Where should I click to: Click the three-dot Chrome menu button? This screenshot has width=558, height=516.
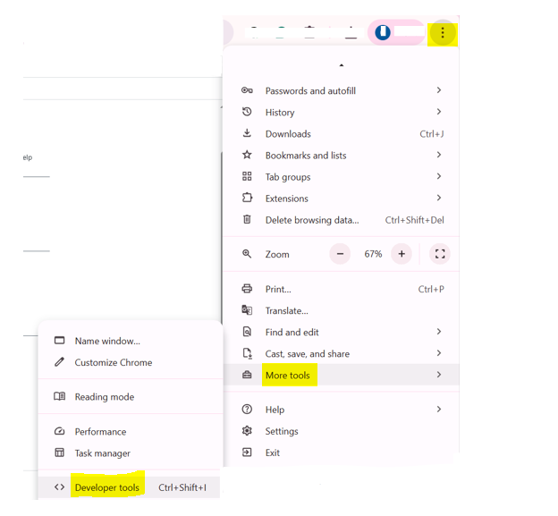(x=442, y=33)
